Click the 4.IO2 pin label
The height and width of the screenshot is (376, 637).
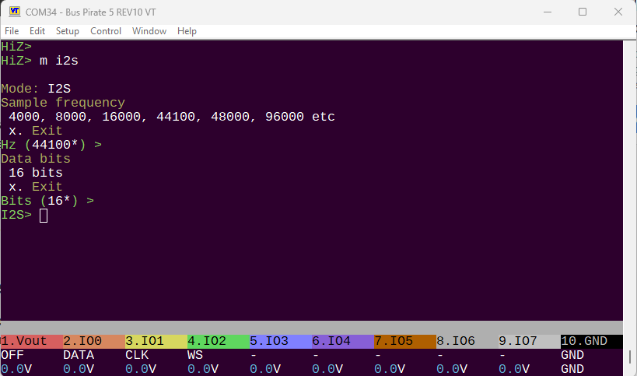click(x=218, y=341)
